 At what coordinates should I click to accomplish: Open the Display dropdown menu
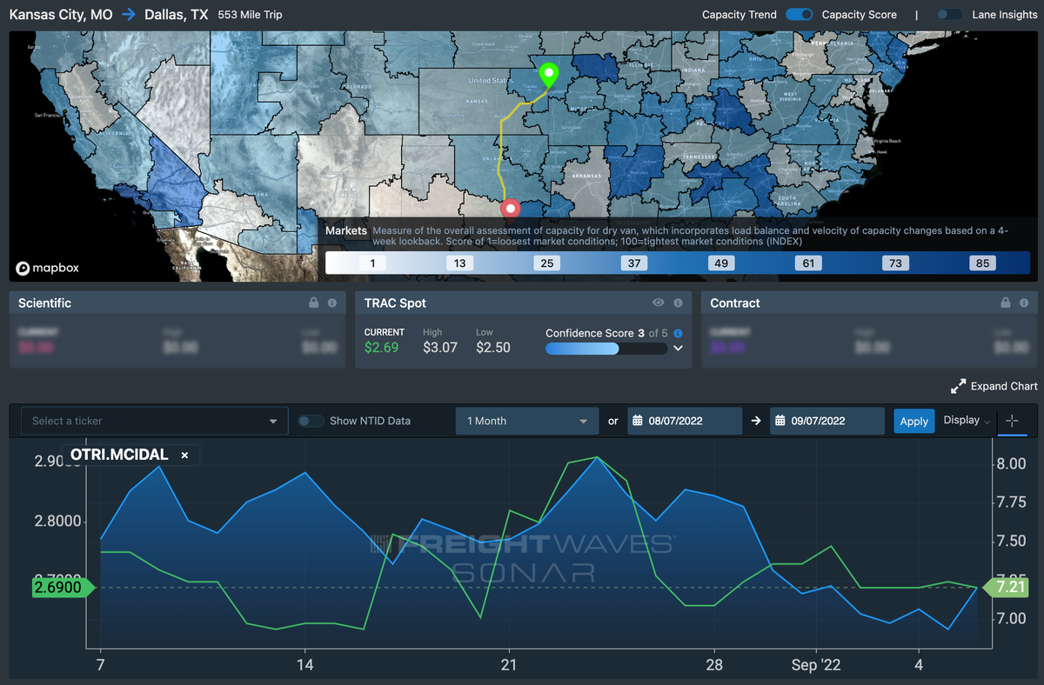(967, 421)
